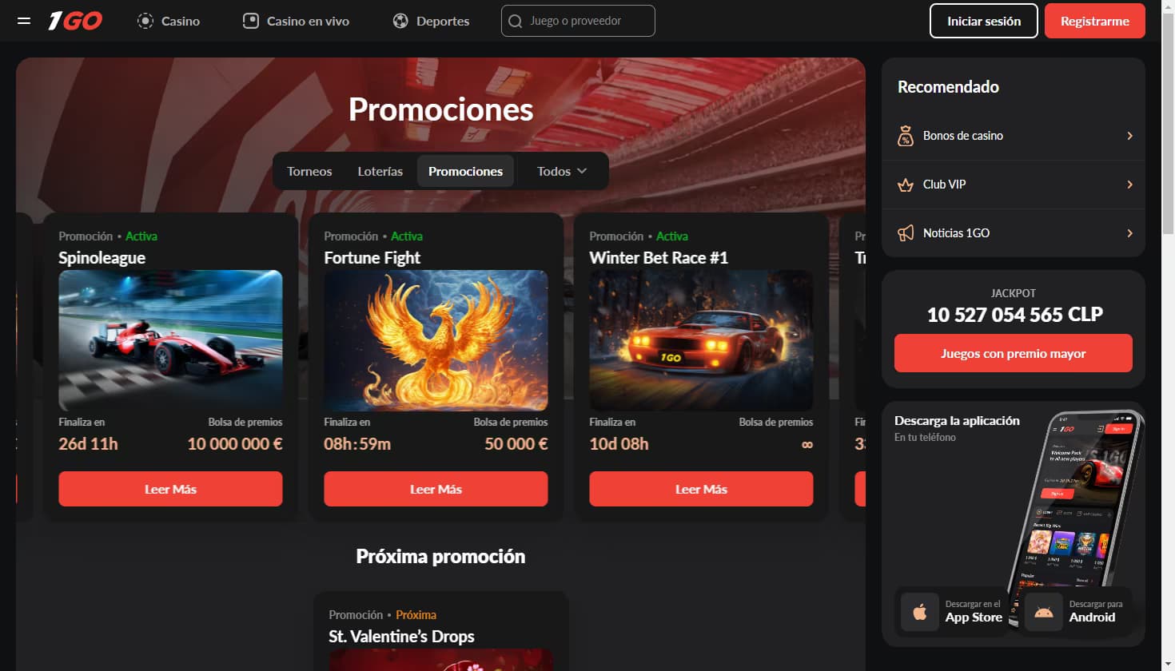This screenshot has width=1175, height=671.
Task: Download the app from App Store
Action: (953, 612)
